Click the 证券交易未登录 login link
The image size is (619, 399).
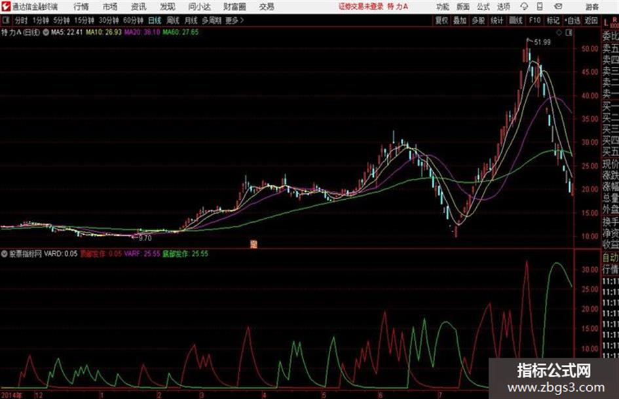click(360, 7)
